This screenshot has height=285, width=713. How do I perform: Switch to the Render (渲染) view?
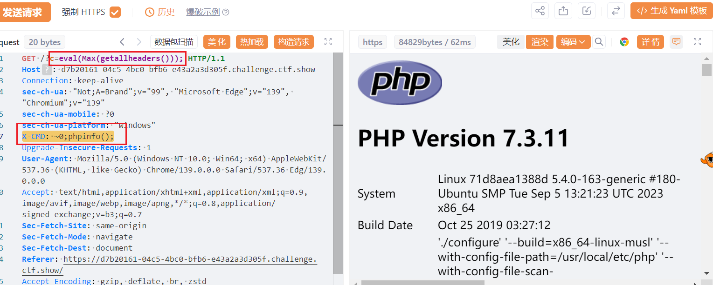[x=540, y=42]
